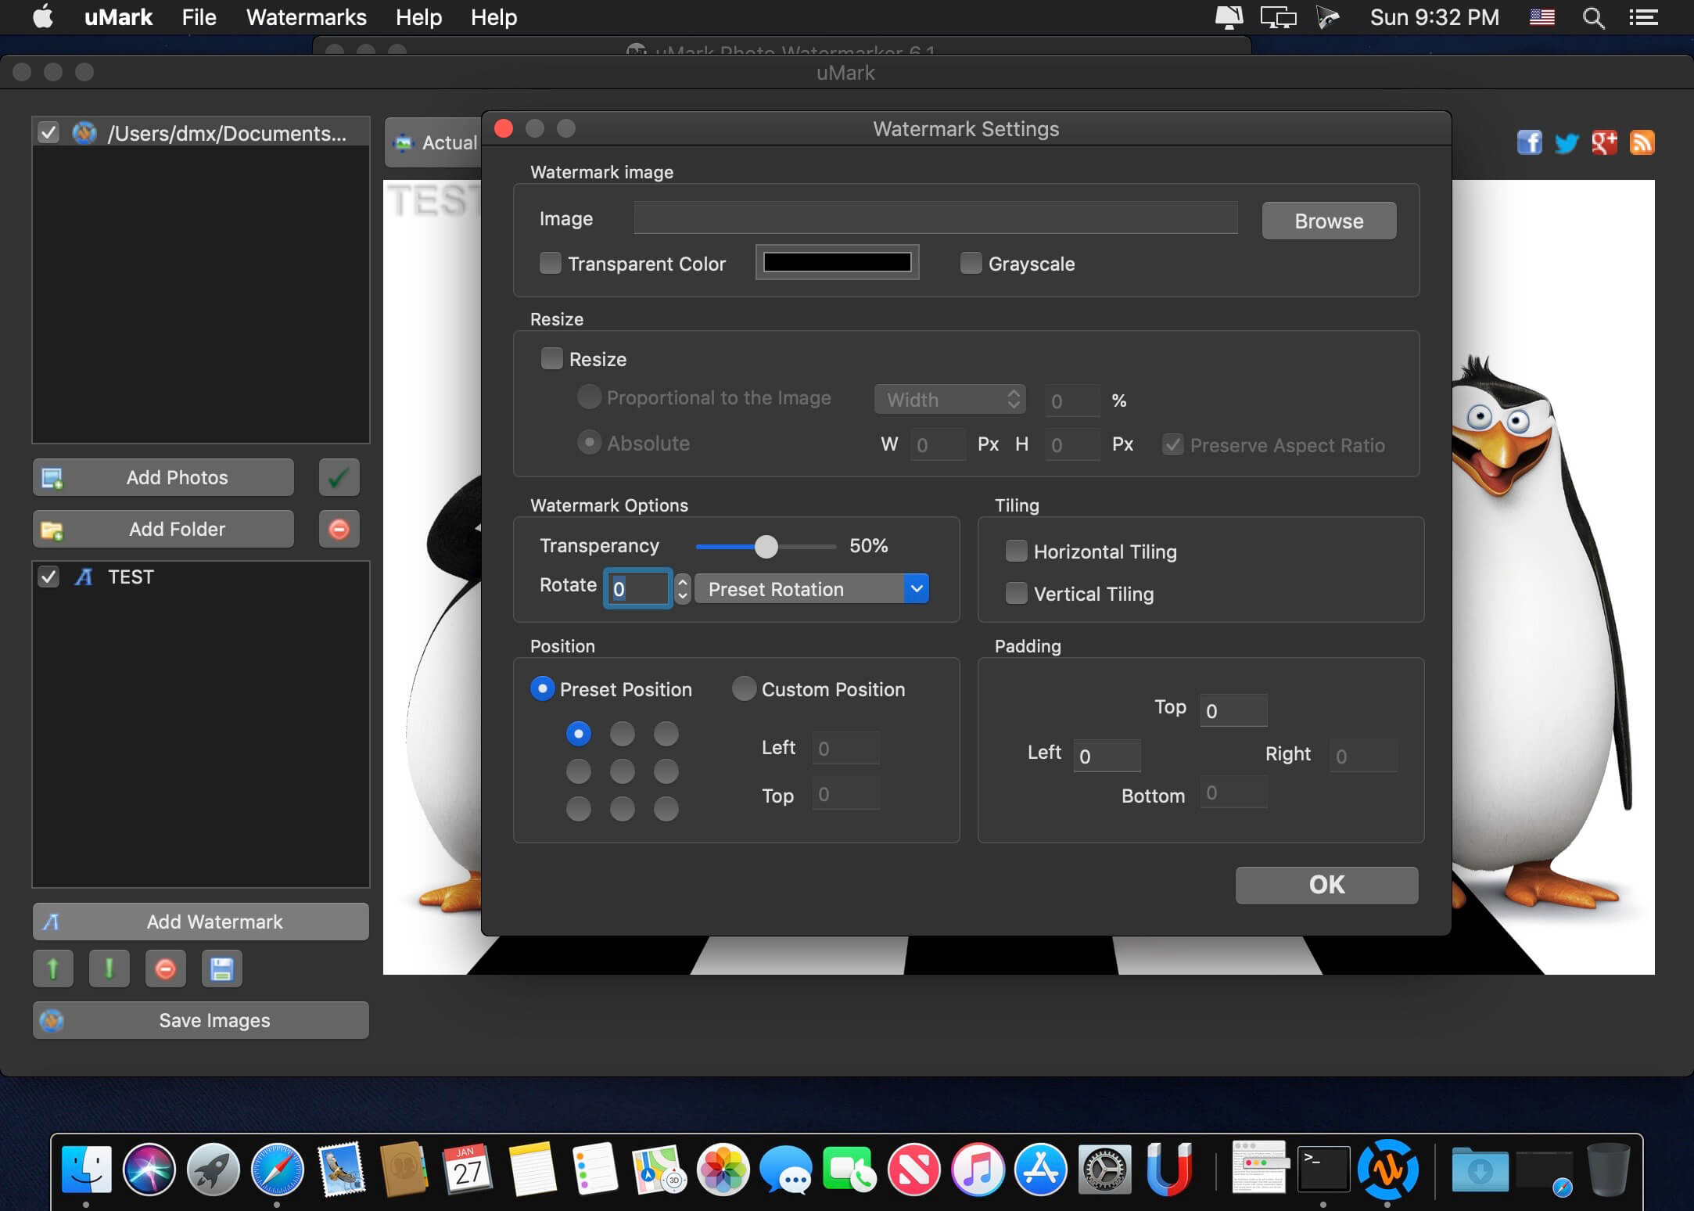
Task: Launch Siri from the dock
Action: click(x=149, y=1169)
